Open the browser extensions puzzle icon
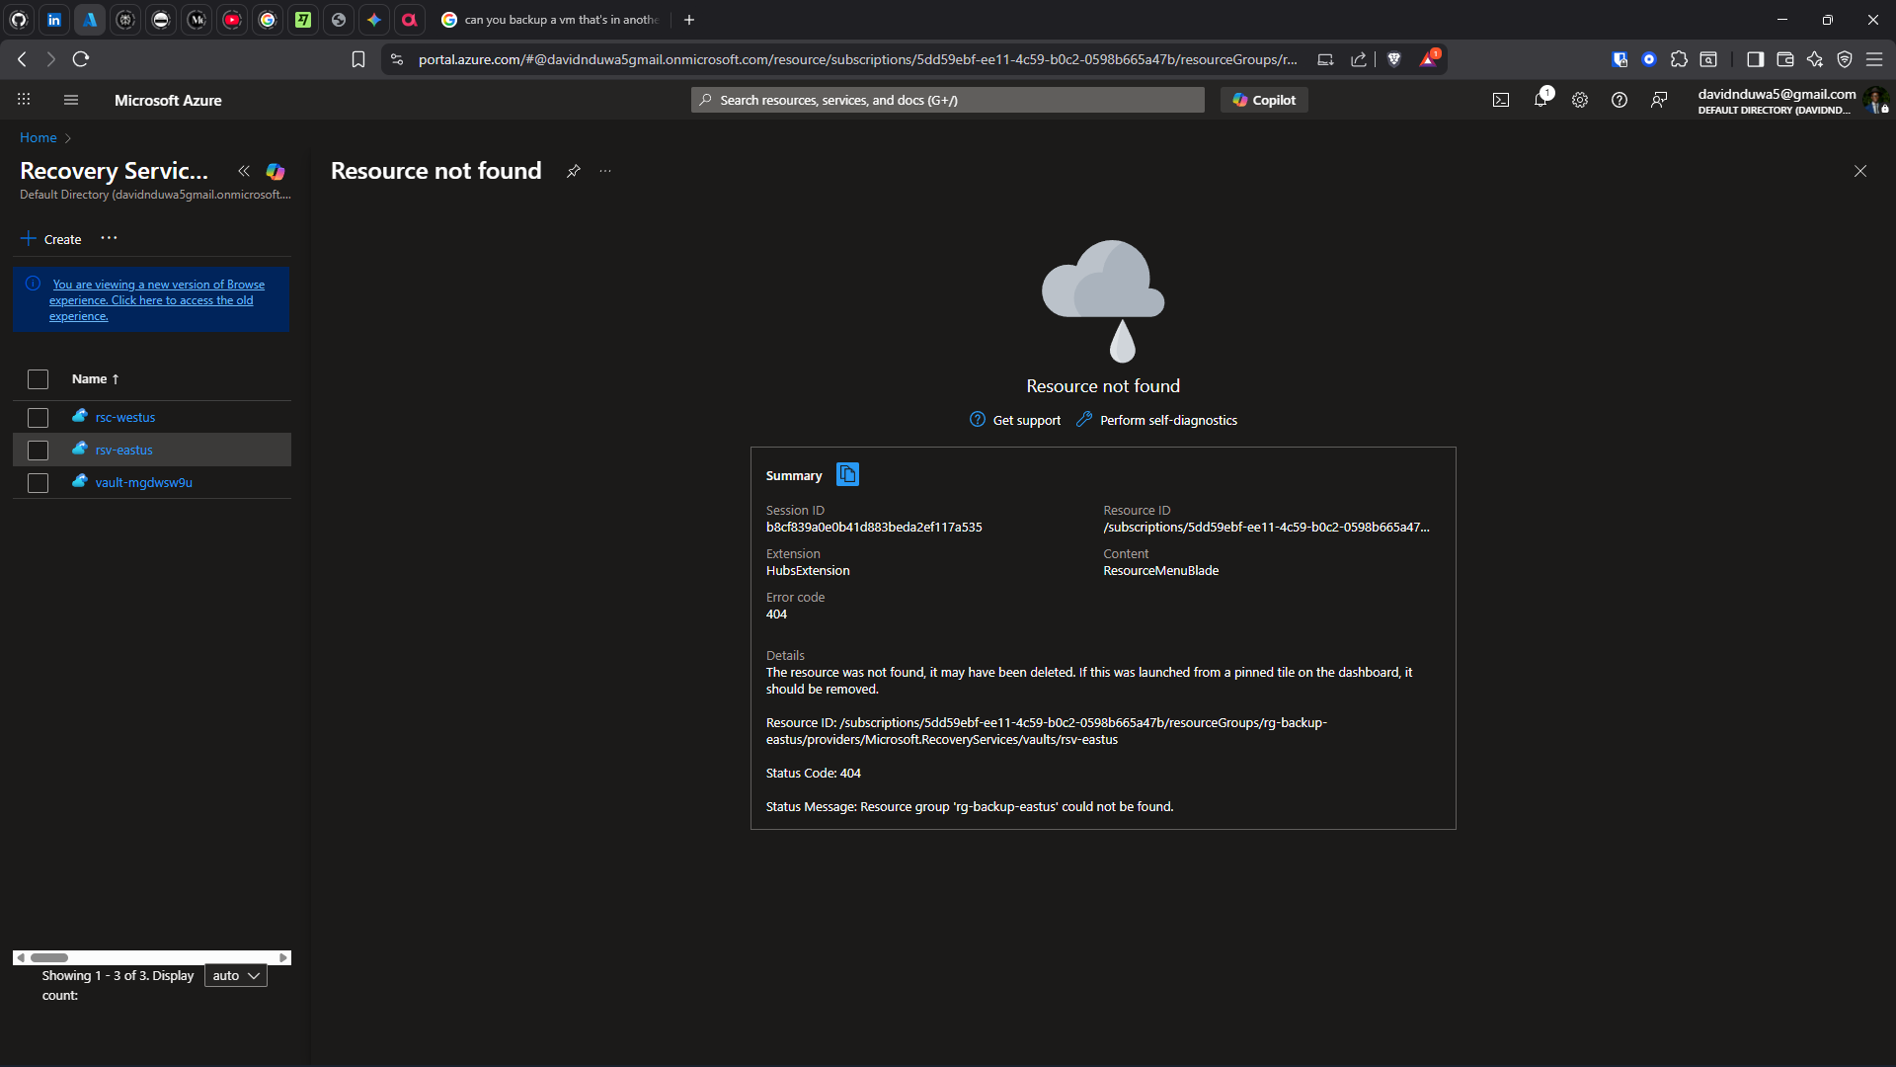Screen dimensions: 1896x1067 [1679, 59]
